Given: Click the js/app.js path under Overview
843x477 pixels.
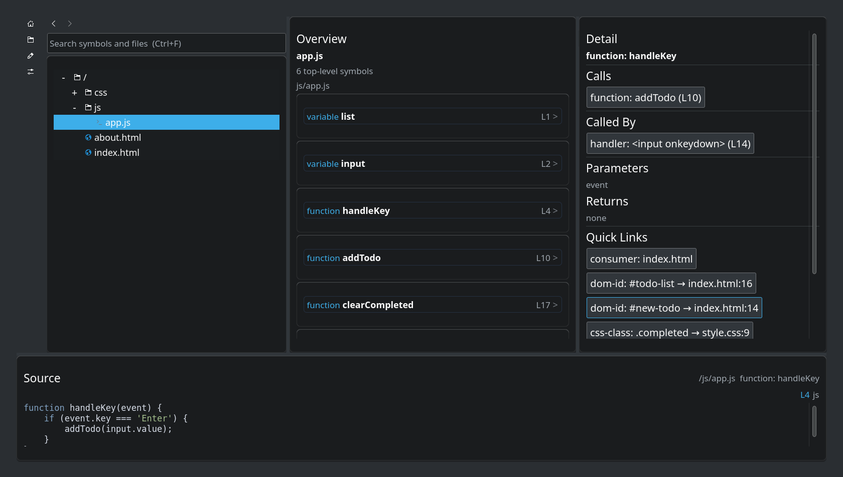Looking at the screenshot, I should point(313,86).
